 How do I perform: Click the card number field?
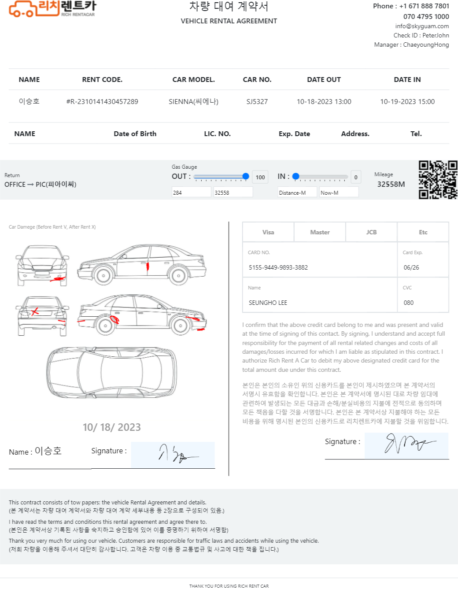click(319, 267)
